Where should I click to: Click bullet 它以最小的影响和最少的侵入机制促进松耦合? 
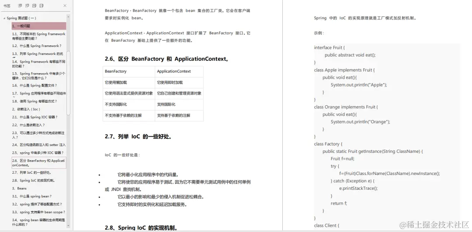pos(161,197)
